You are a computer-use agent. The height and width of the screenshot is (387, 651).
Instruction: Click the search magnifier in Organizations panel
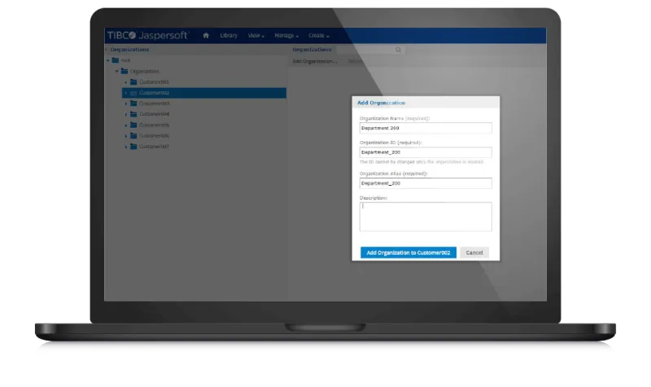(398, 50)
